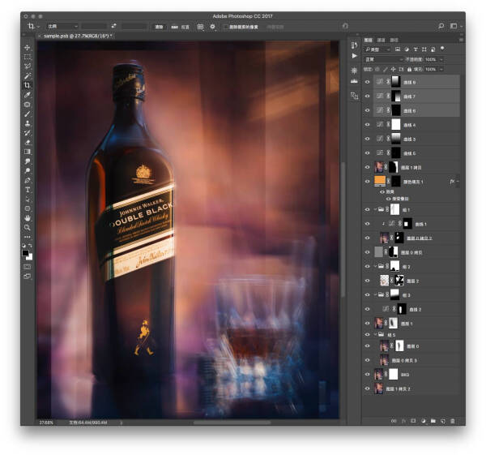
Task: Toggle the layer filter on/off switch
Action: [x=442, y=49]
